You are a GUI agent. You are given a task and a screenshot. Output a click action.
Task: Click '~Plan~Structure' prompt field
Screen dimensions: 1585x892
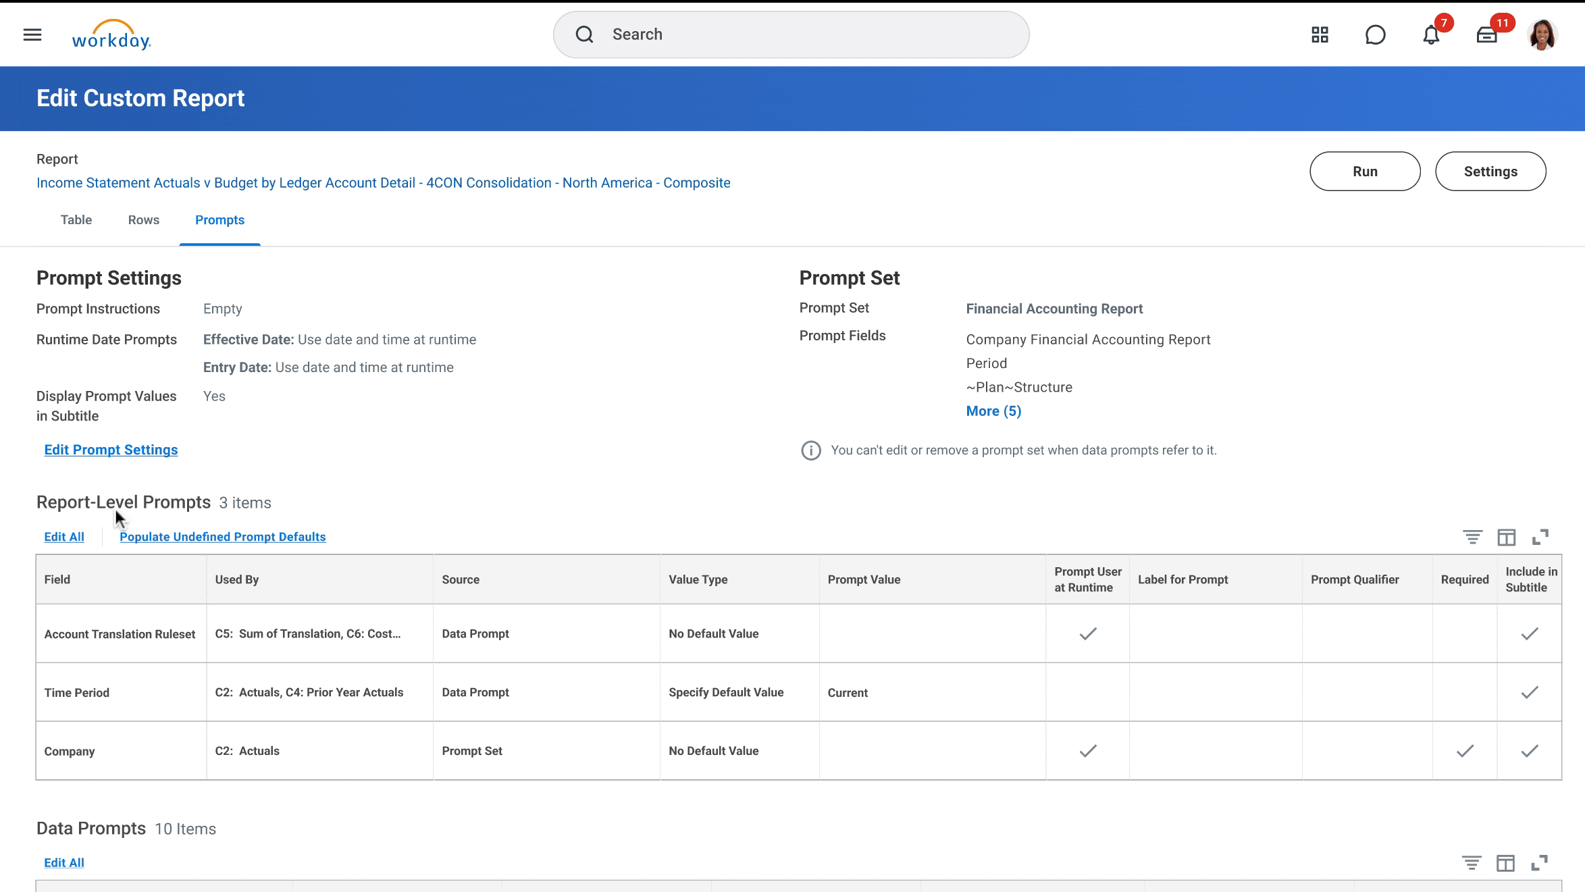click(x=1019, y=388)
